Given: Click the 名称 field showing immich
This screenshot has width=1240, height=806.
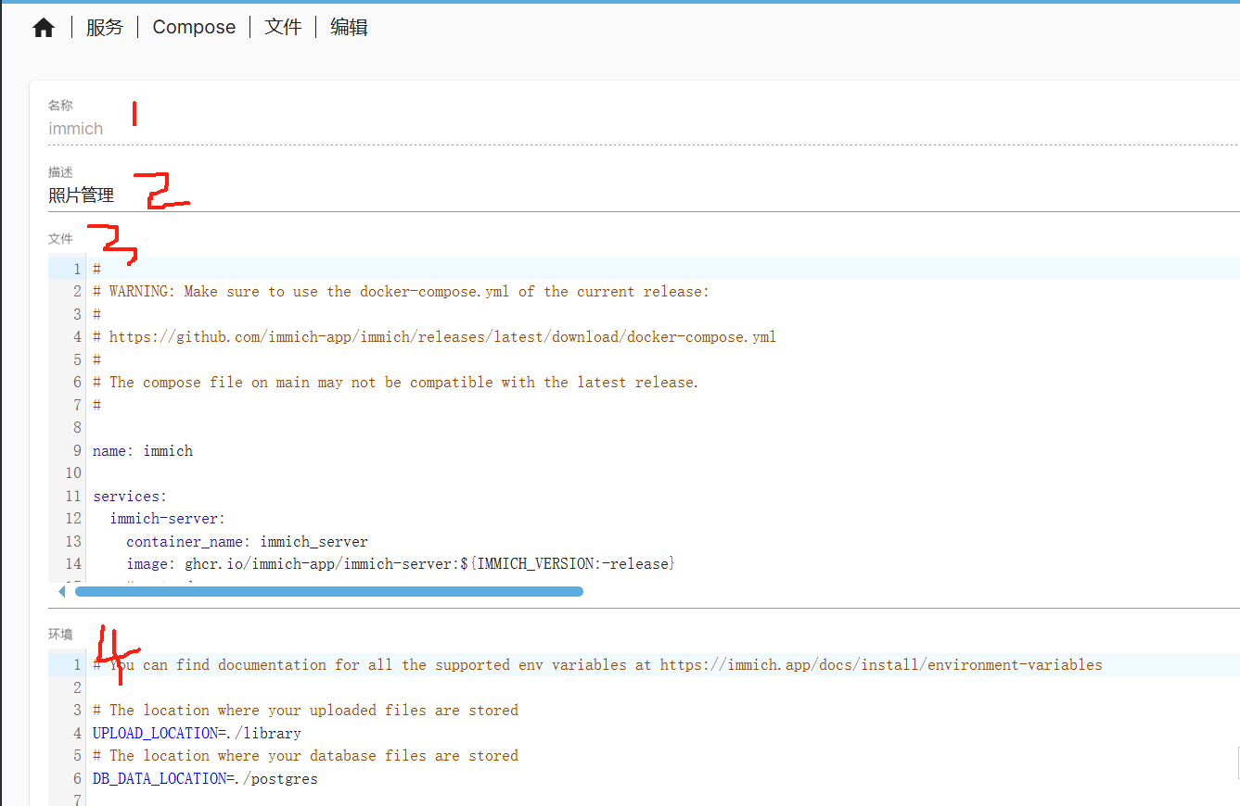Looking at the screenshot, I should coord(643,129).
